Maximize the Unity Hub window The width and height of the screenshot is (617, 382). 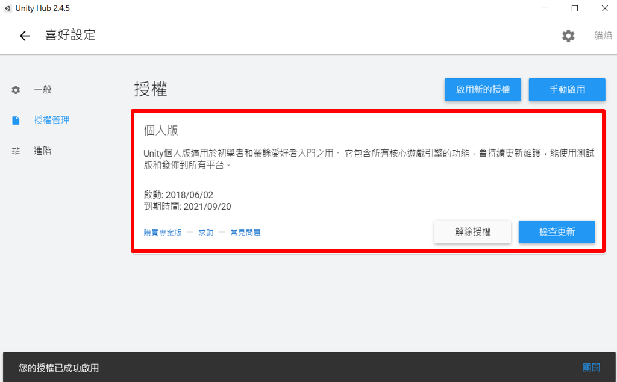coord(575,8)
